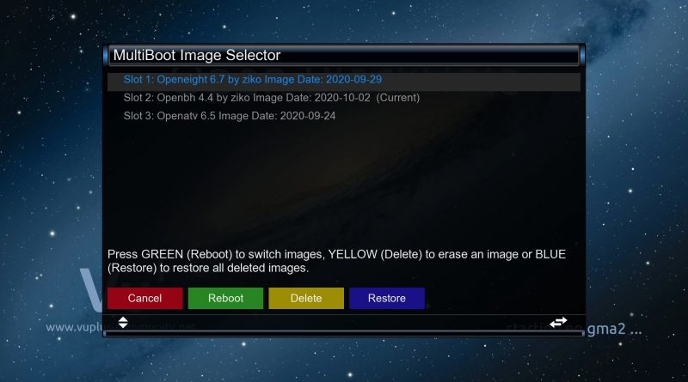The height and width of the screenshot is (382, 688).
Task: Click the yellow Delete button
Action: pos(306,299)
